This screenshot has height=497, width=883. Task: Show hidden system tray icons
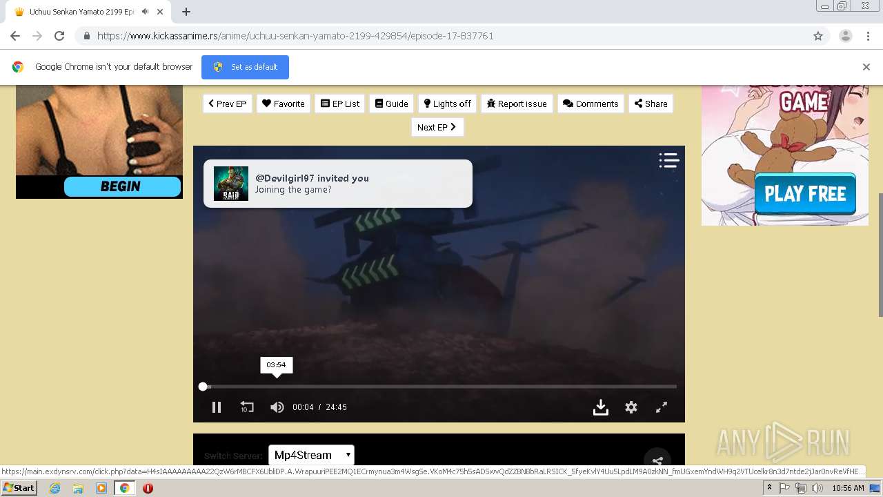(x=769, y=488)
